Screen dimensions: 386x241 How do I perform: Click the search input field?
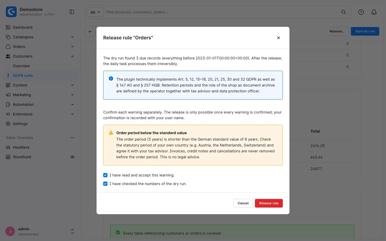(221, 12)
